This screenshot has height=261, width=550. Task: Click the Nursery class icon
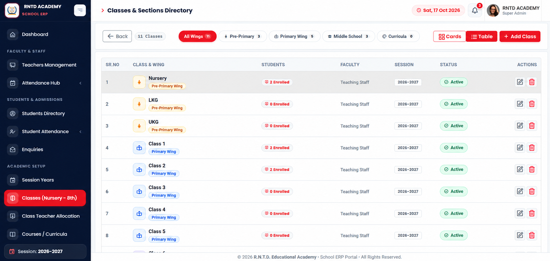pos(139,82)
